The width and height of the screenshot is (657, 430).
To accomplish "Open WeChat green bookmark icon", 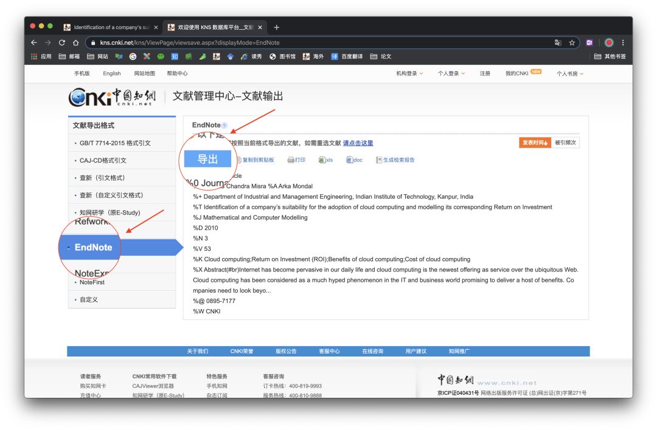I will coord(161,56).
